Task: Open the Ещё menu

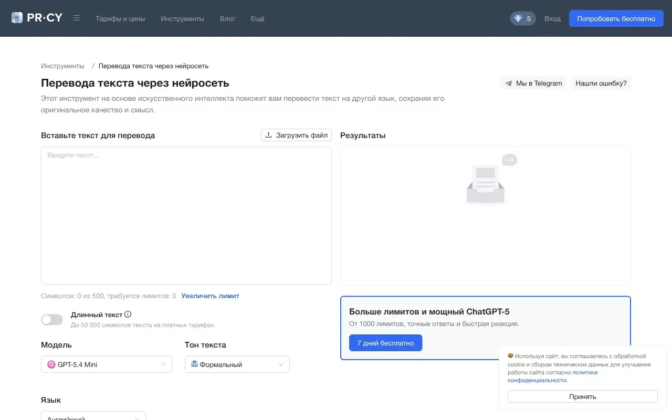Action: coord(258,18)
